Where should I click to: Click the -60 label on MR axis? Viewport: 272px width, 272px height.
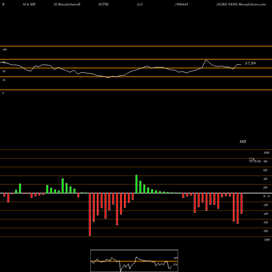(265, 222)
